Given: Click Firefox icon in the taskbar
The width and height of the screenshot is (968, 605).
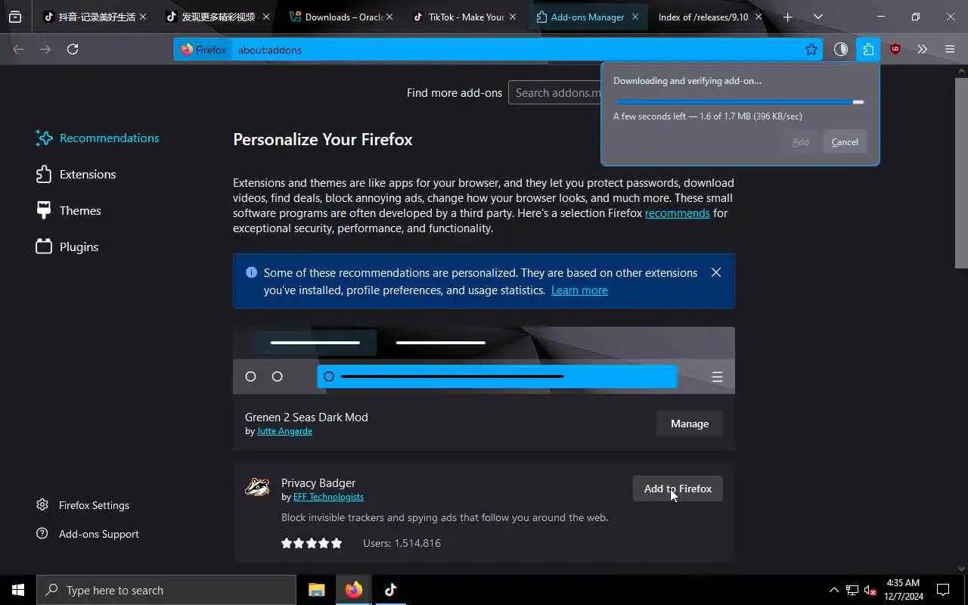Looking at the screenshot, I should coord(354,590).
